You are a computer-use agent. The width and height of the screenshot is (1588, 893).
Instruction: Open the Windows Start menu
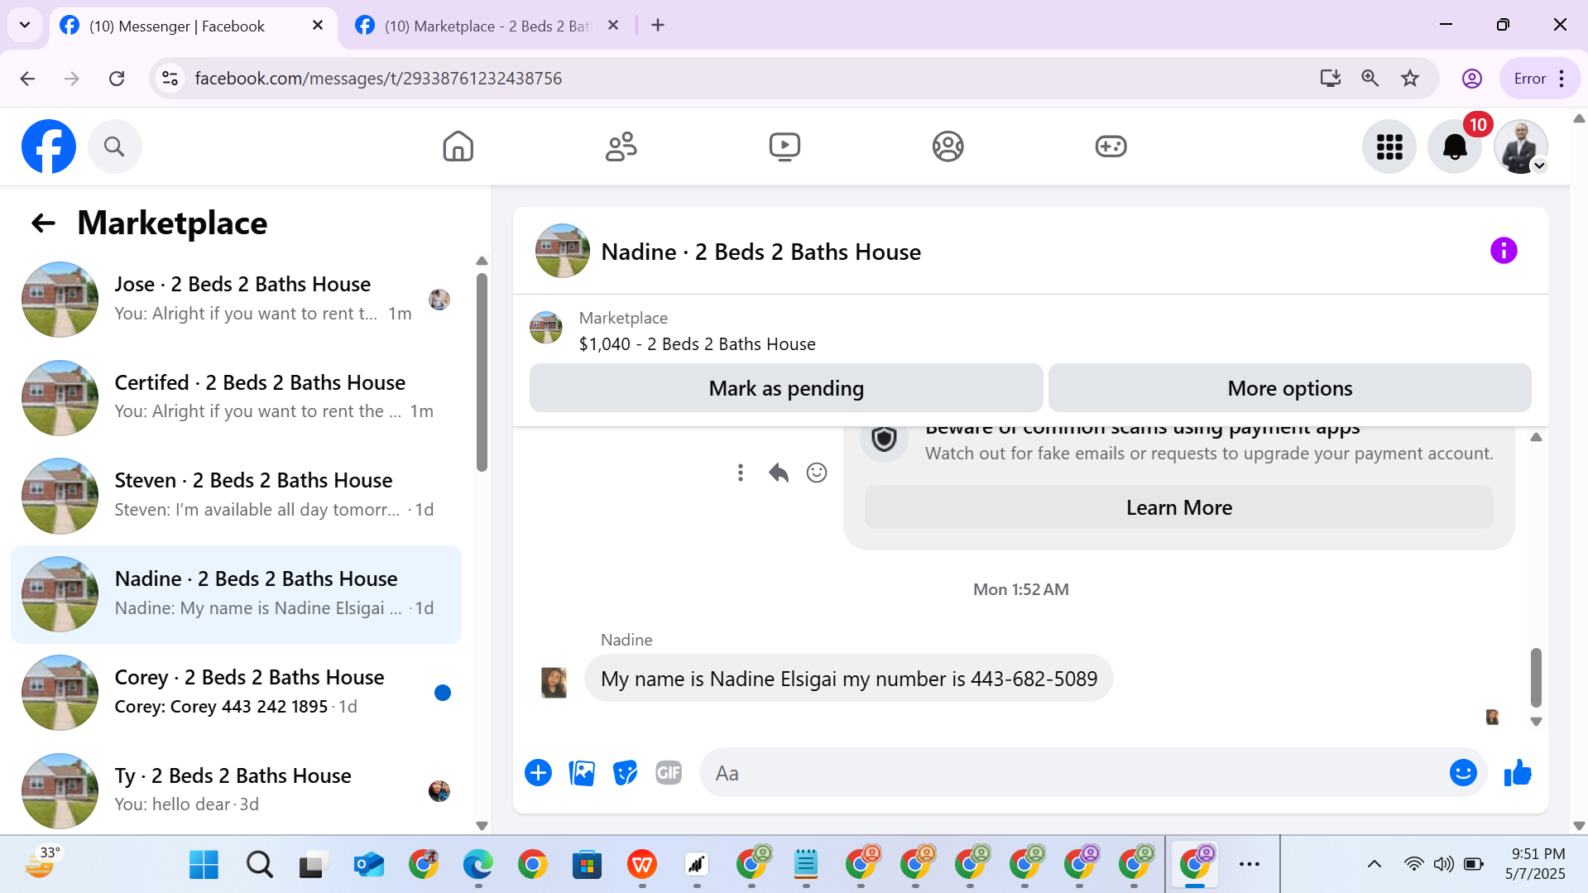[x=204, y=865]
